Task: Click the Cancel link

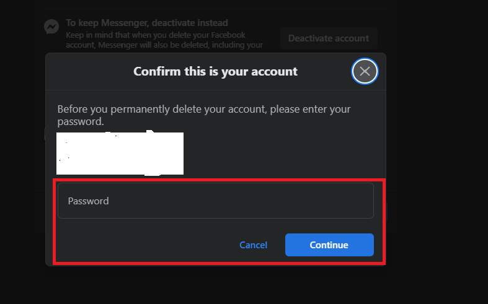Action: pyautogui.click(x=253, y=245)
